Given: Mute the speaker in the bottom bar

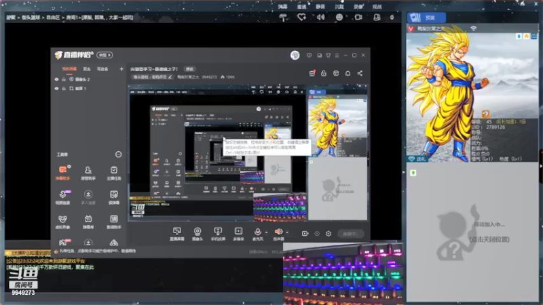Looking at the screenshot, I should tap(278, 234).
